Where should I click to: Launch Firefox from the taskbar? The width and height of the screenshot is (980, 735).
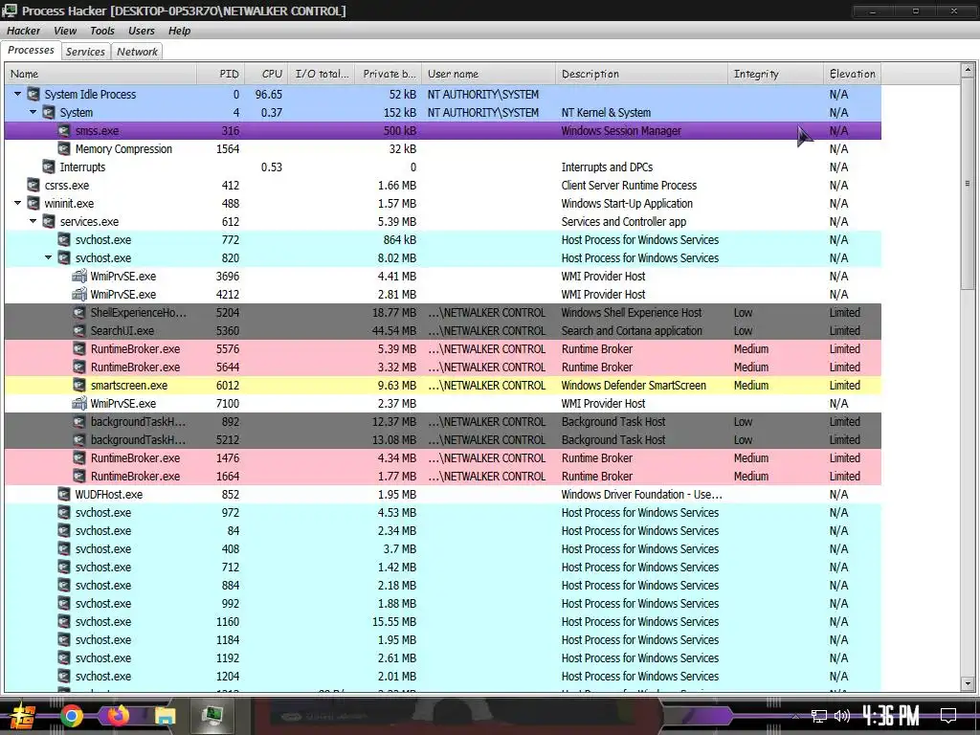click(x=118, y=716)
